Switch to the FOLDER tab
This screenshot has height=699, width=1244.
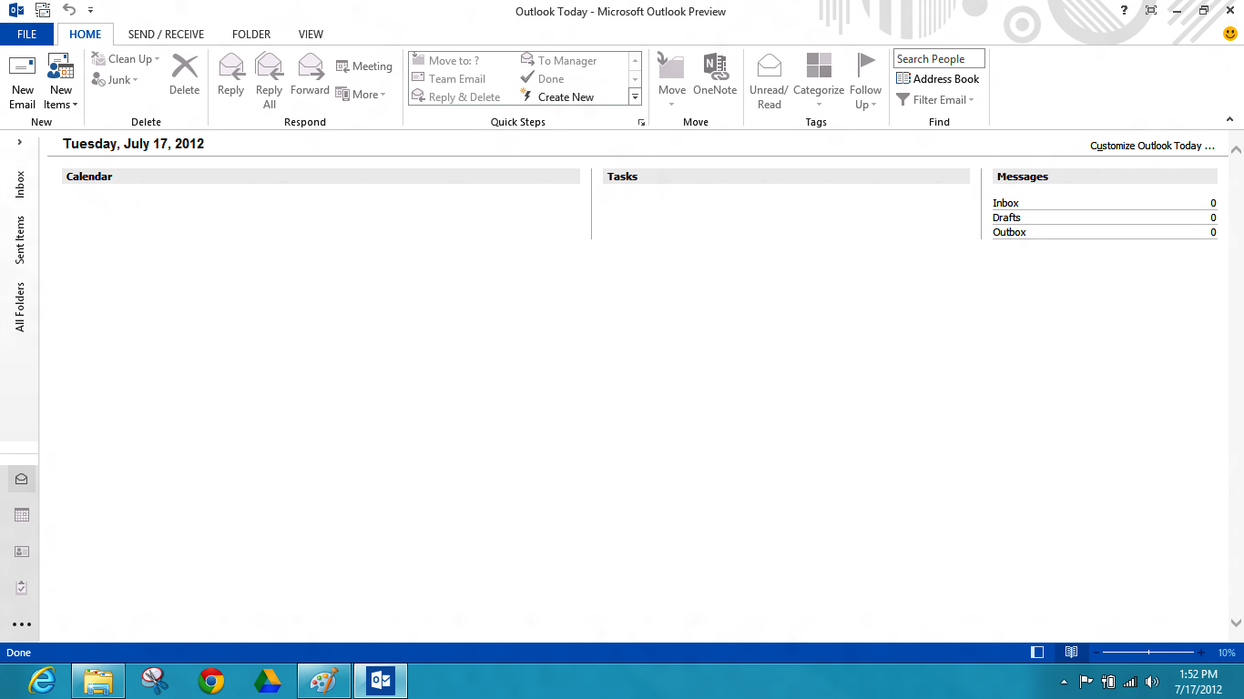pos(251,35)
